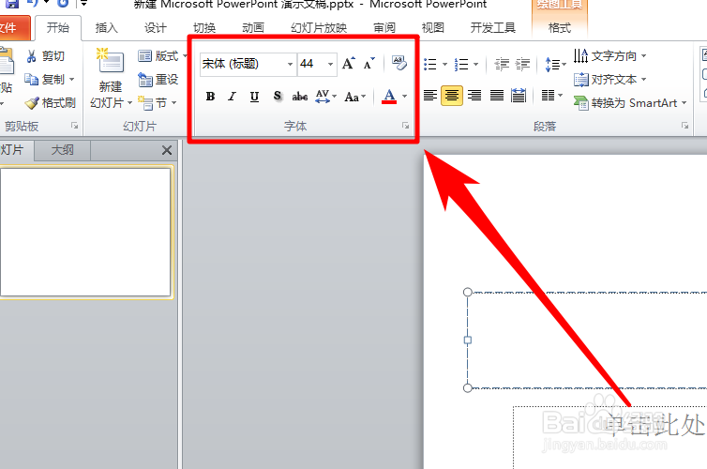Open 版式 slide layout menu
This screenshot has height=469, width=707.
coord(163,56)
